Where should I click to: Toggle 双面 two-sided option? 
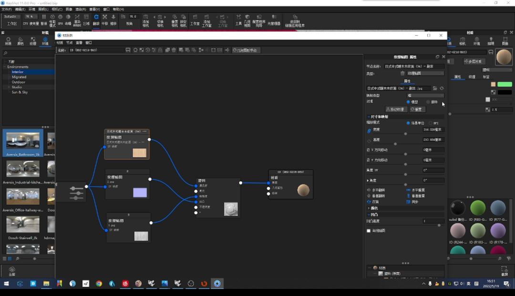pos(373,202)
